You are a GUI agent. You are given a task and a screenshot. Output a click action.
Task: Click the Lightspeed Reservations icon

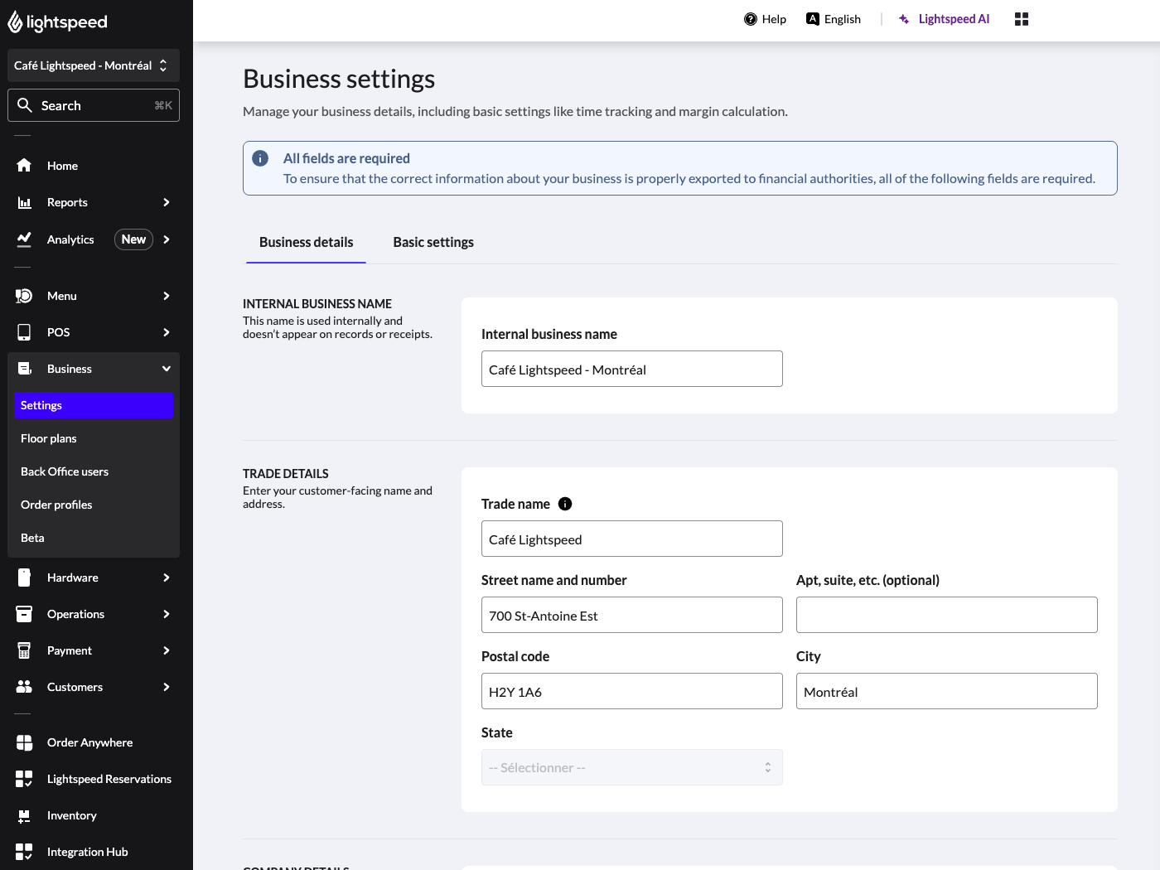click(x=24, y=779)
